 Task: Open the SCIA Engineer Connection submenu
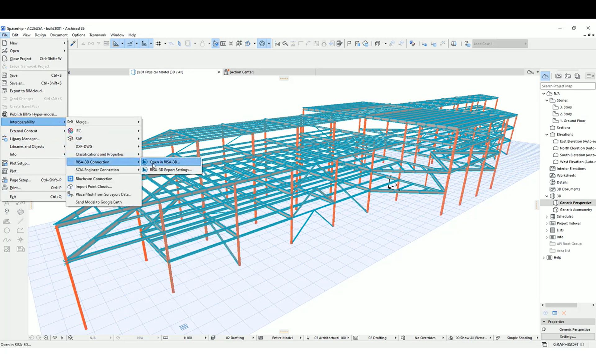click(104, 170)
